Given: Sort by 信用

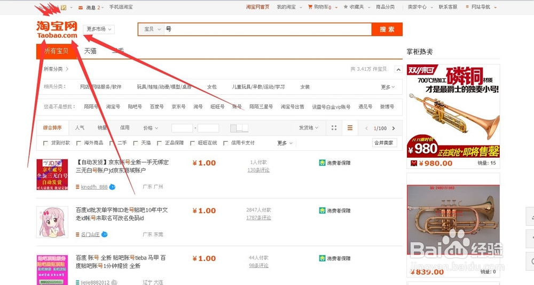Looking at the screenshot, I should click(x=124, y=128).
